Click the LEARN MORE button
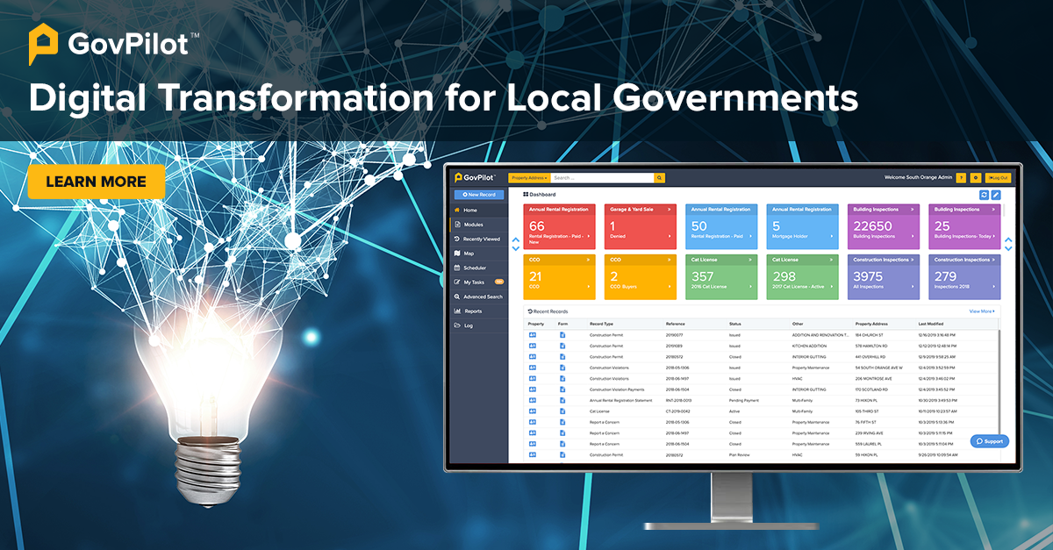Viewport: 1053px width, 550px height. coord(97,182)
